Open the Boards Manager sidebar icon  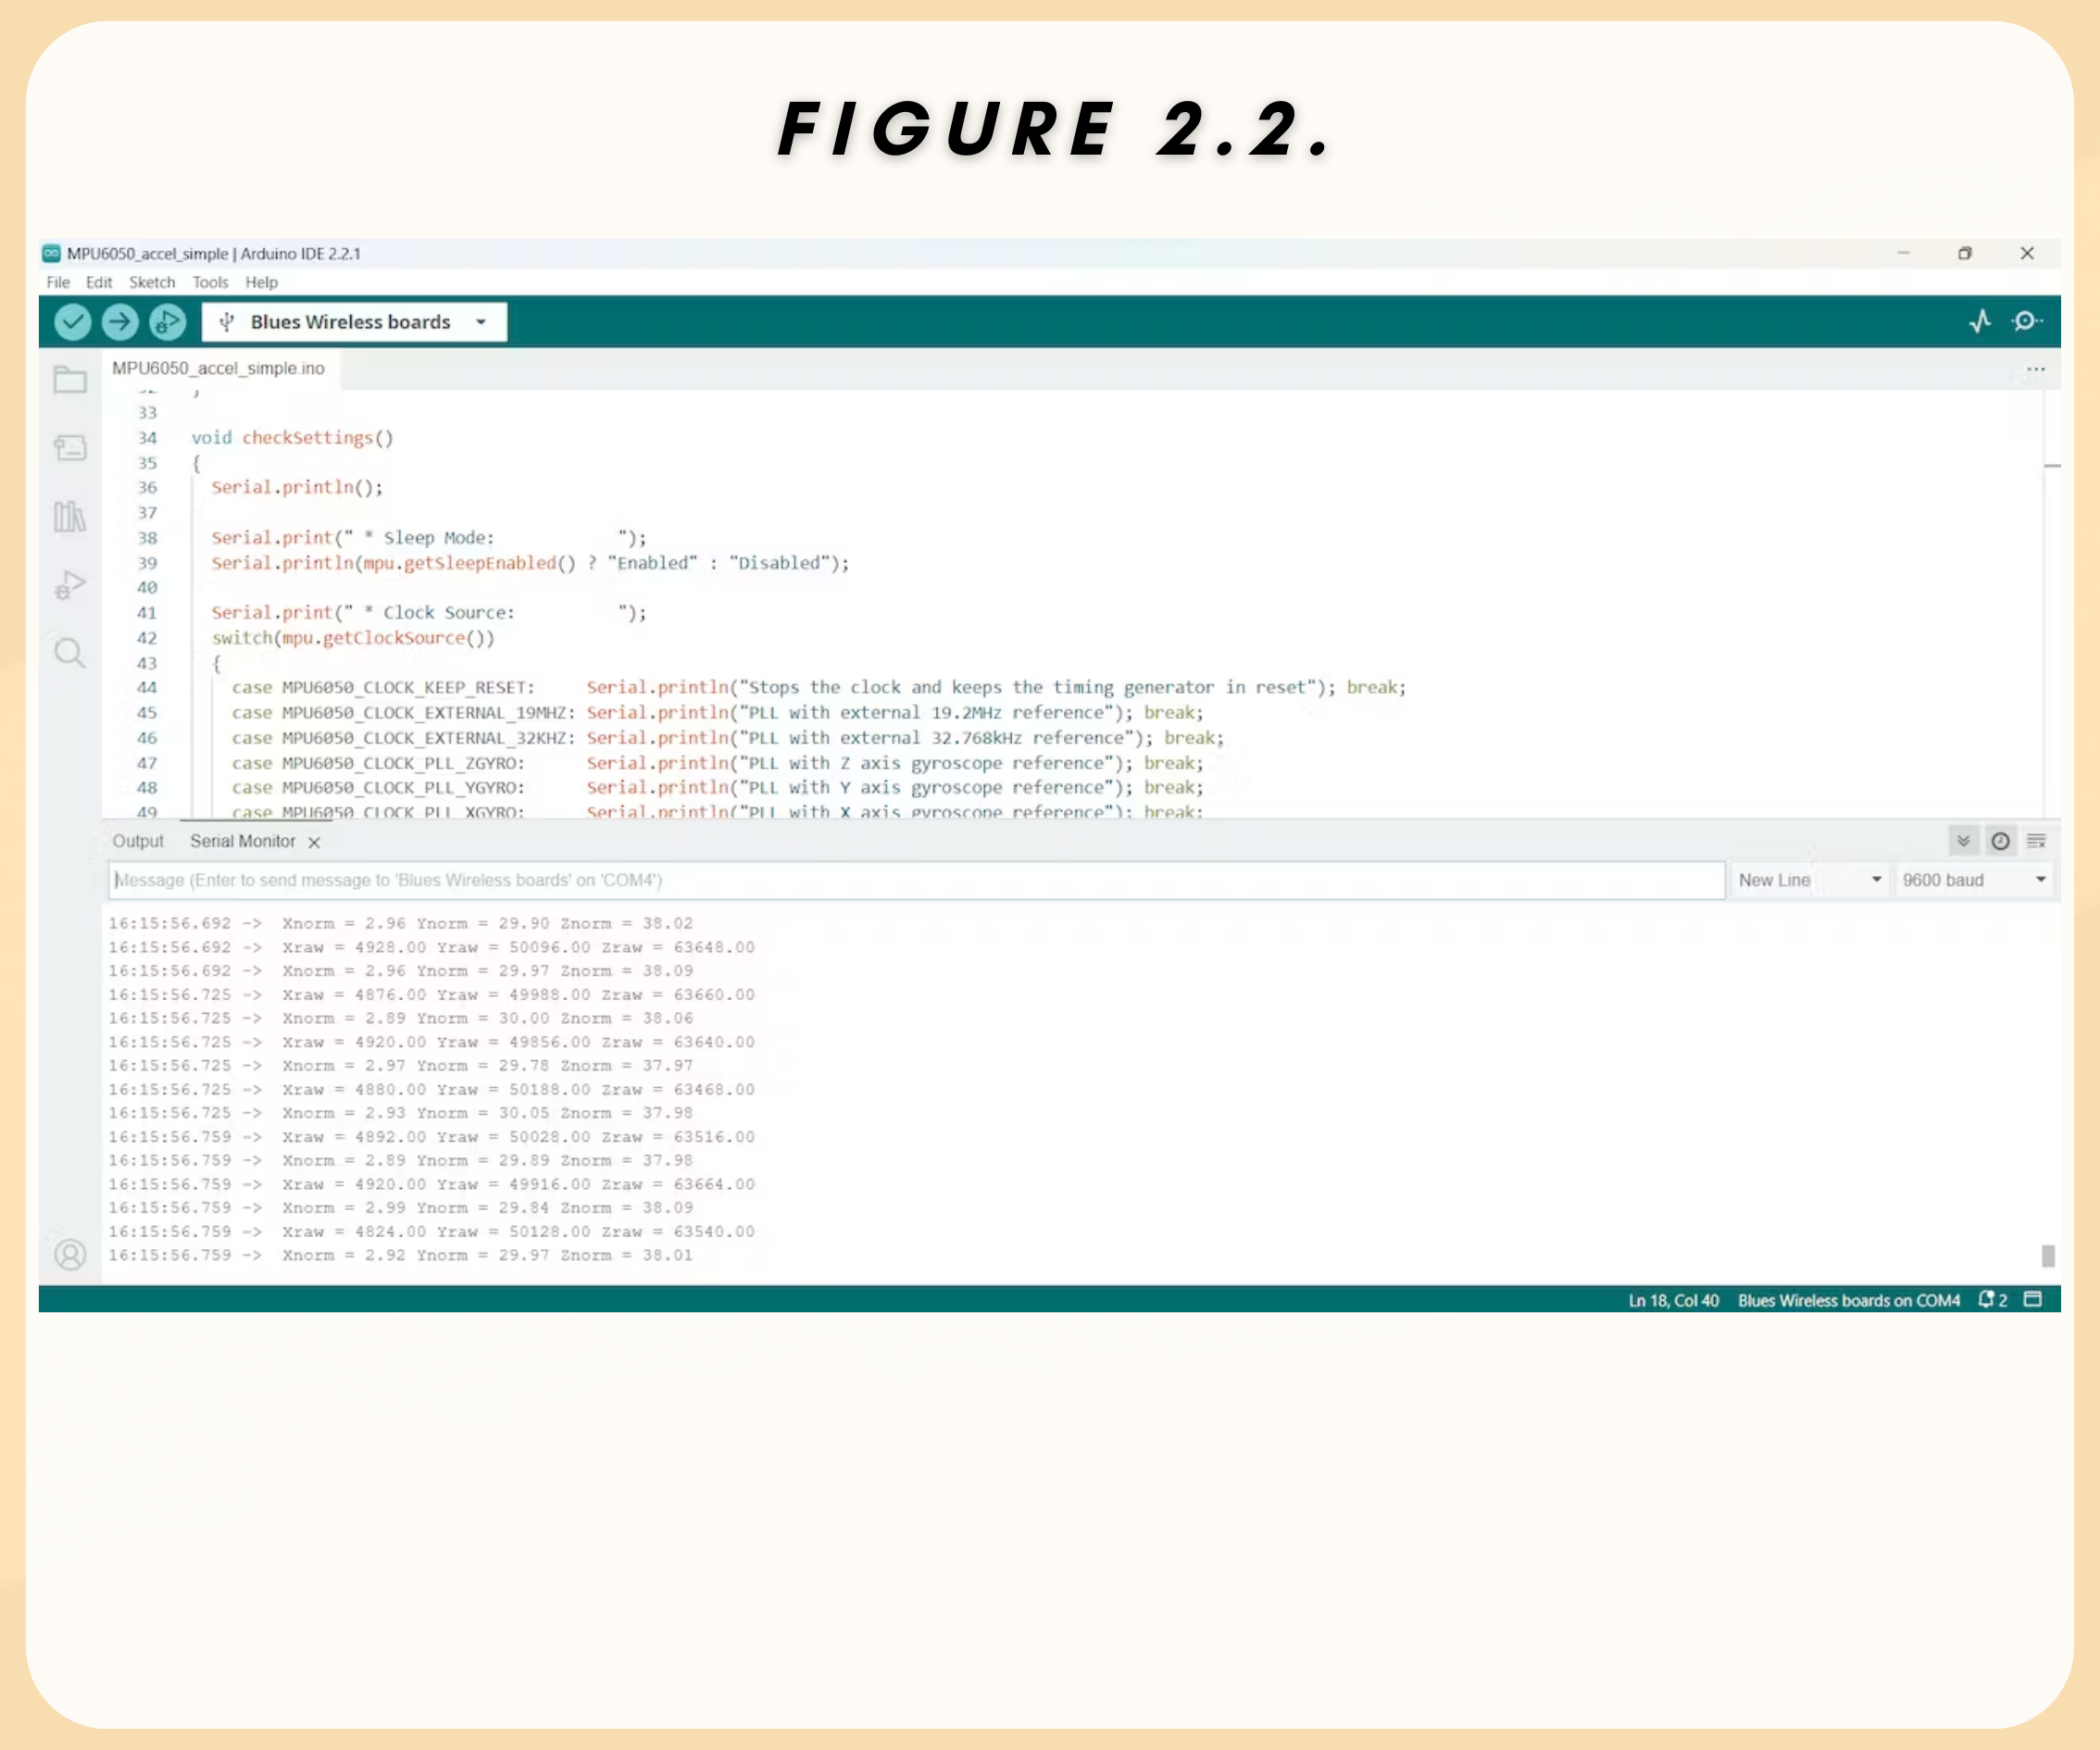click(70, 447)
